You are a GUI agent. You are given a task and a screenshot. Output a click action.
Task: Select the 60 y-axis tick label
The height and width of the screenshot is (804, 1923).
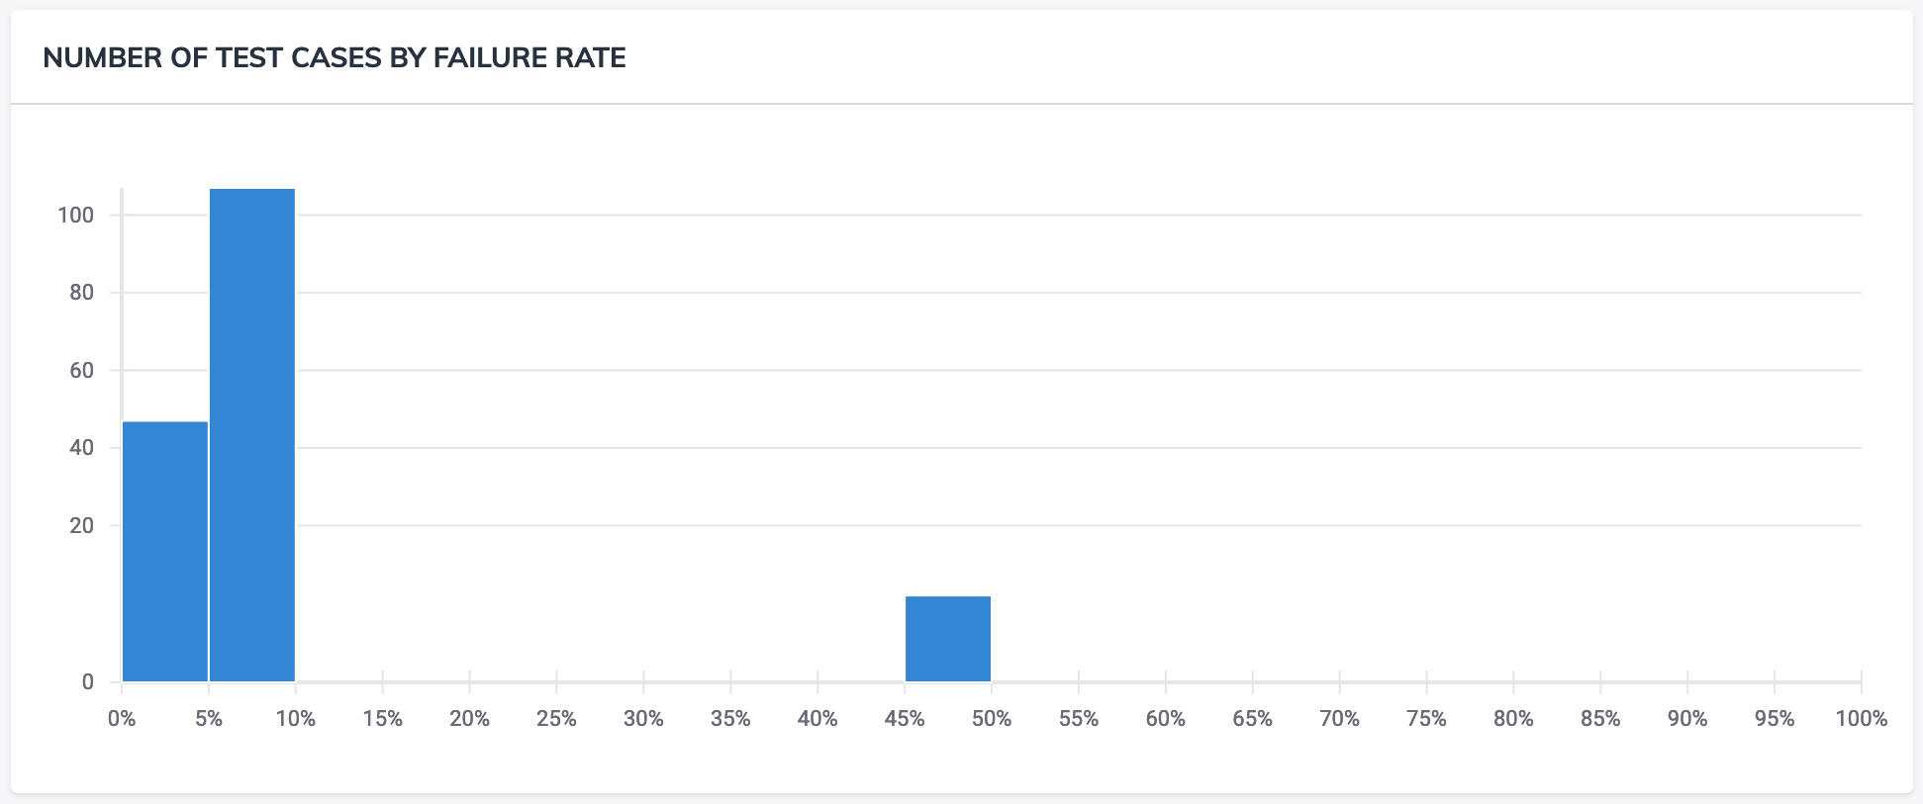click(x=82, y=371)
